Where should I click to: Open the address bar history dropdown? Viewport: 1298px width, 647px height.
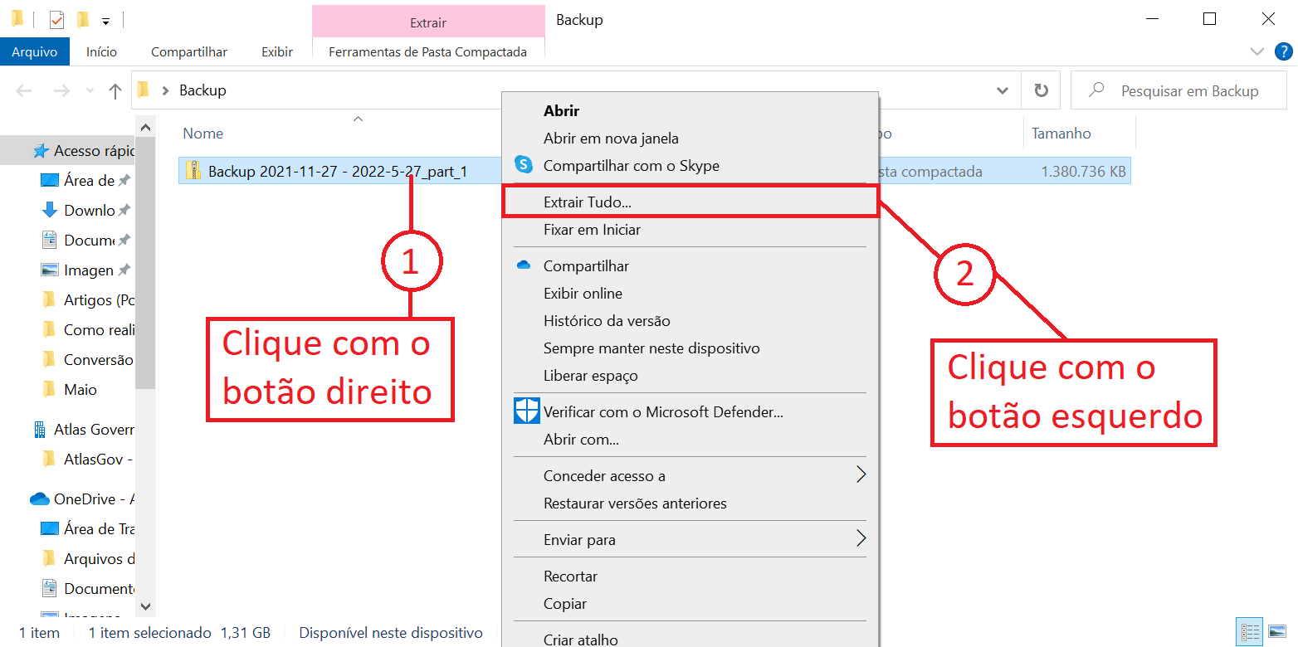pos(1002,90)
